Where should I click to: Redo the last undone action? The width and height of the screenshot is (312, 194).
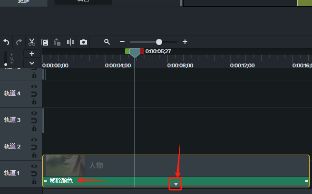point(19,42)
